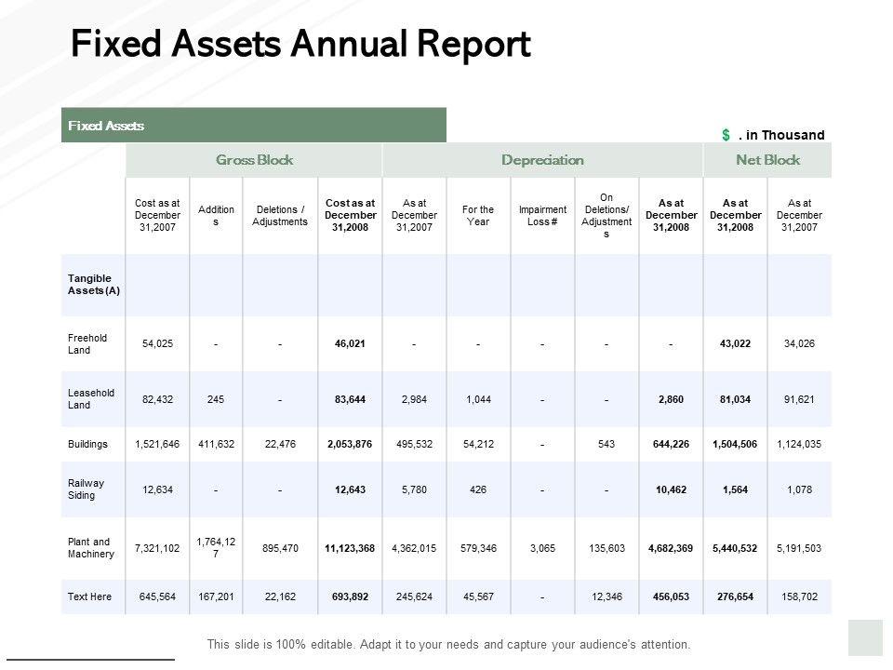893x670 pixels.
Task: Select the "Leasehold Land" row label
Action: [91, 398]
